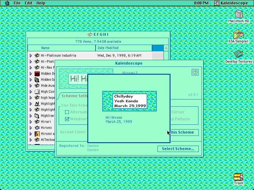Click the EFGHI window title bar

coord(98,35)
